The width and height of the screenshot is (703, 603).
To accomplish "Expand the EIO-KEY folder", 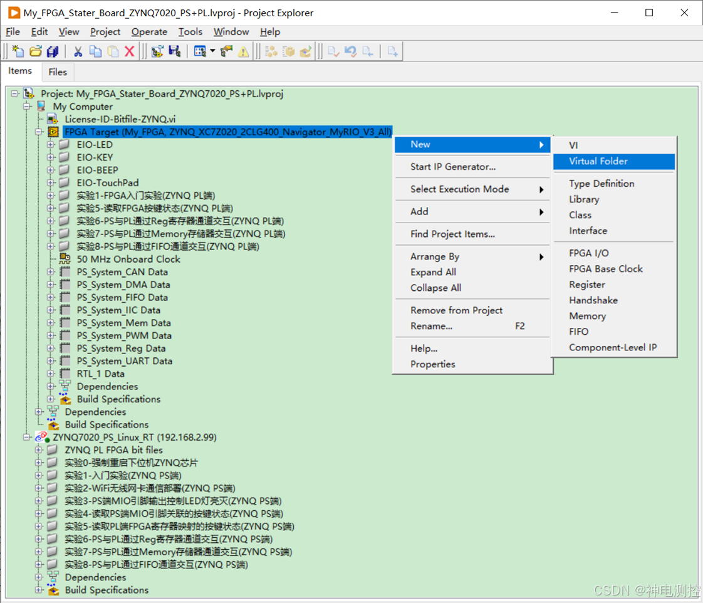I will click(51, 157).
